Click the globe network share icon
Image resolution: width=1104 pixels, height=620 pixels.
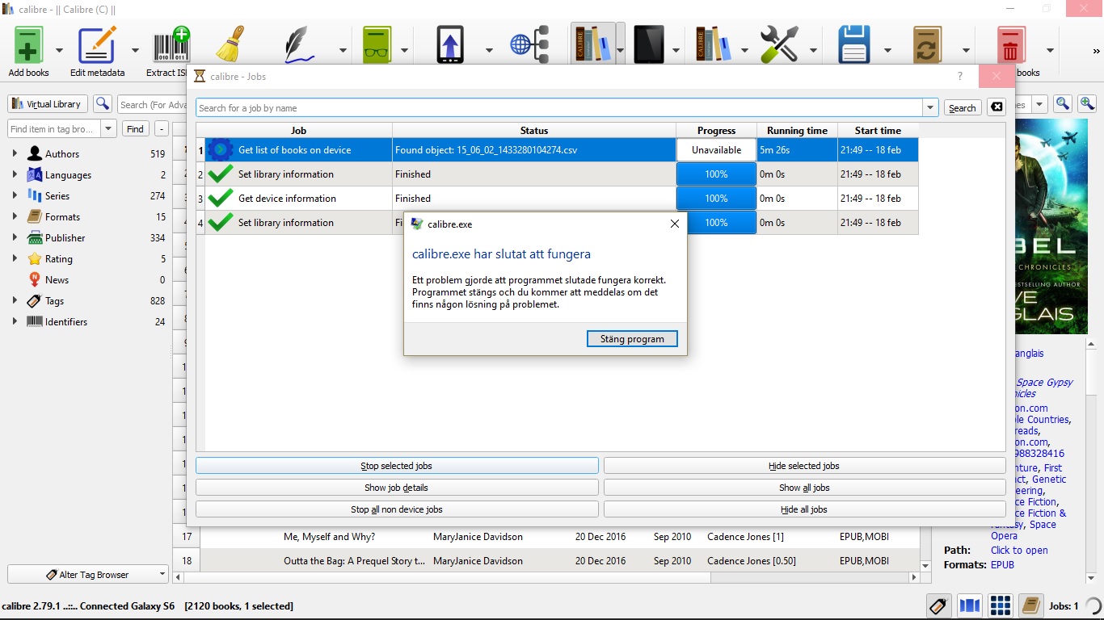pyautogui.click(x=529, y=45)
